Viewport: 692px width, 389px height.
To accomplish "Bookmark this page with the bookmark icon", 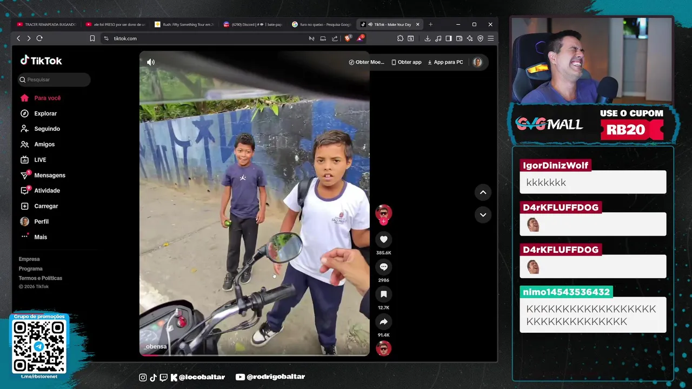I will point(92,38).
